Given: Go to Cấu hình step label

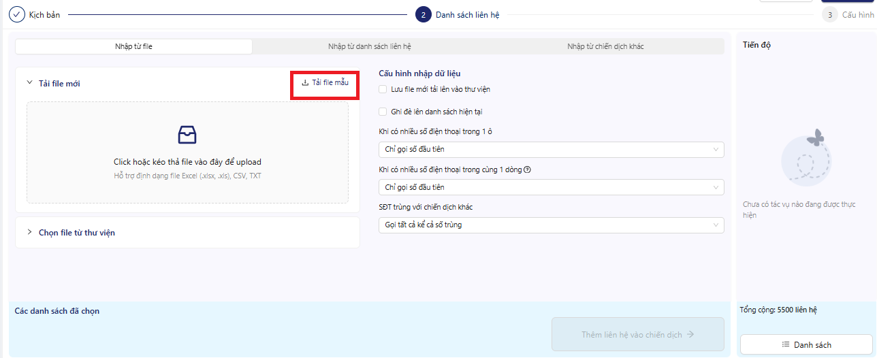Looking at the screenshot, I should tap(858, 14).
